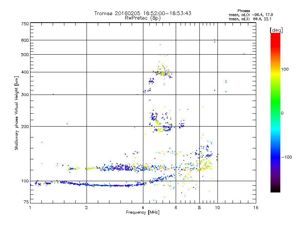
Task: Click the x-axis tick label '16'
Action: point(256,208)
